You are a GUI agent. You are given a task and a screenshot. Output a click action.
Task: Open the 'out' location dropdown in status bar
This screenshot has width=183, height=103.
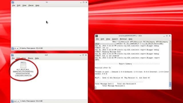click(x=15, y=101)
